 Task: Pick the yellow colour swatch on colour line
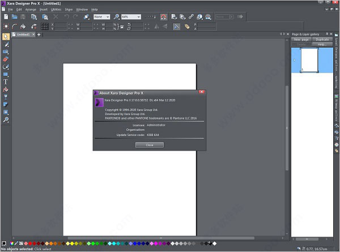point(72,244)
